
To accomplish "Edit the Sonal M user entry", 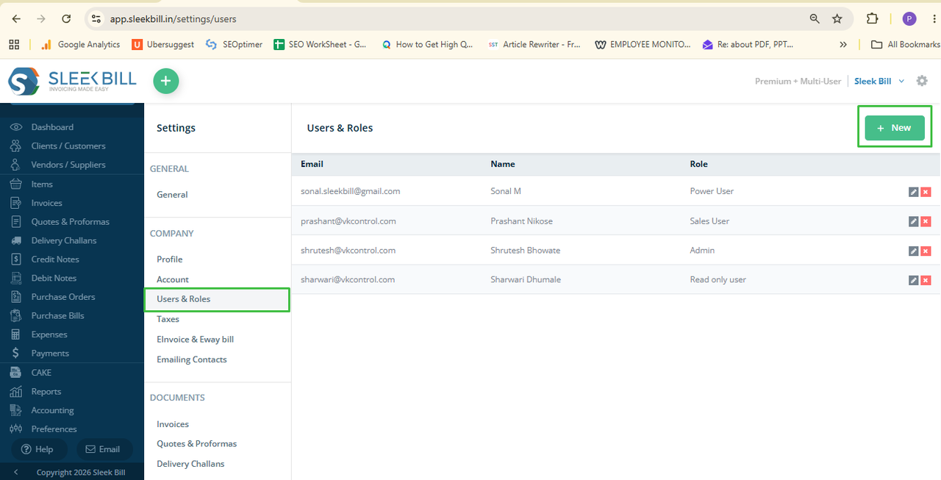I will [x=913, y=192].
